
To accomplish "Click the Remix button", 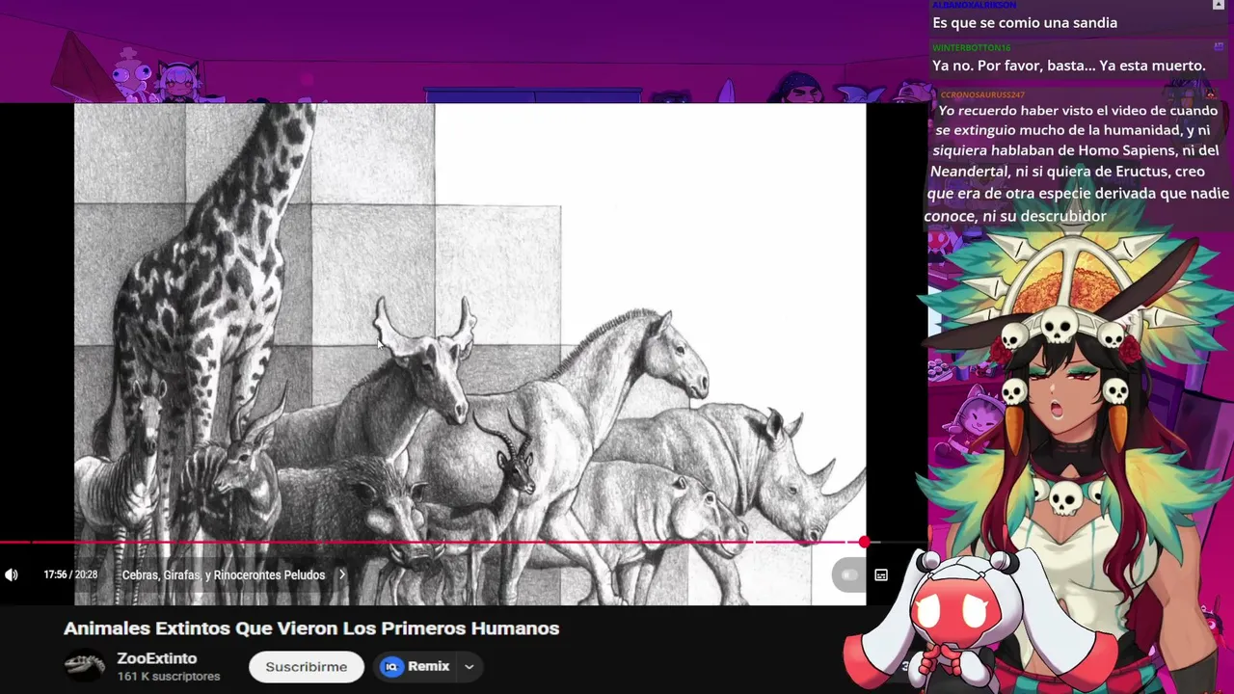I will click(x=416, y=666).
